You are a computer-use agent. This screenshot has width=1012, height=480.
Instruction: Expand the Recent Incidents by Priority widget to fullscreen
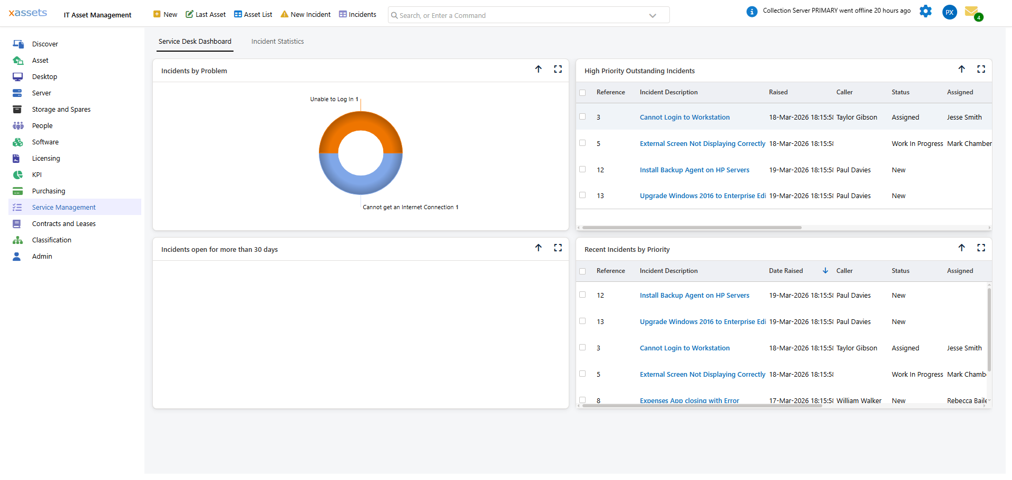tap(981, 248)
